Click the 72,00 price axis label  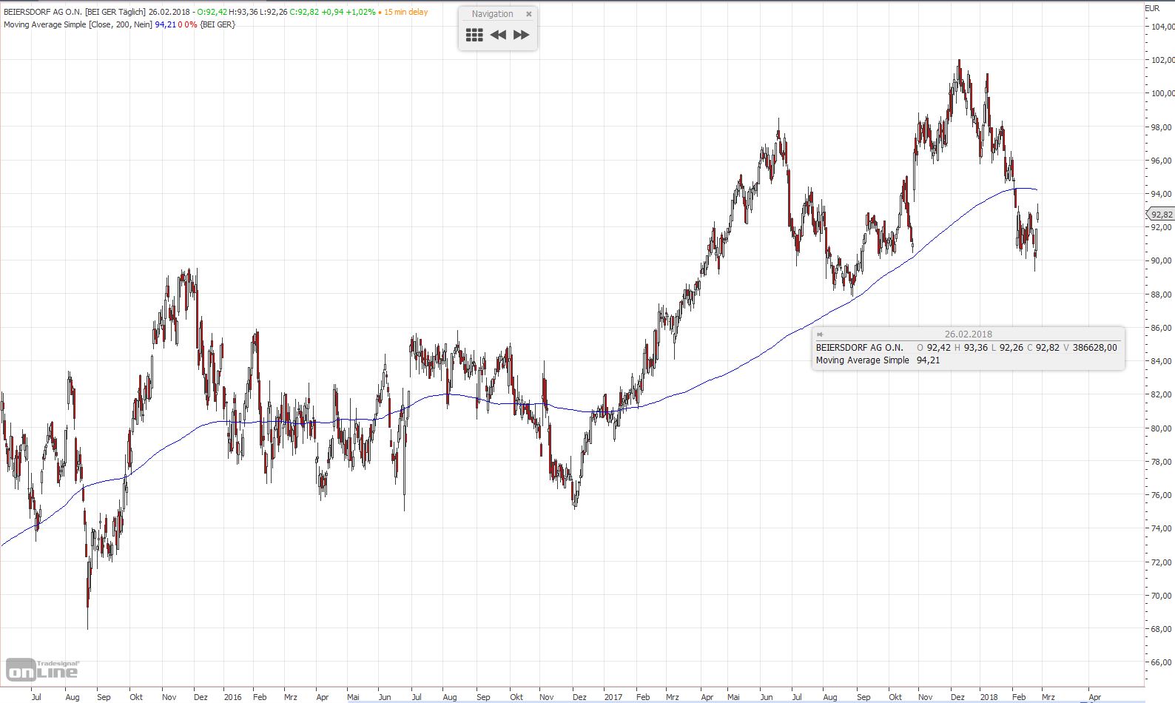[1161, 562]
